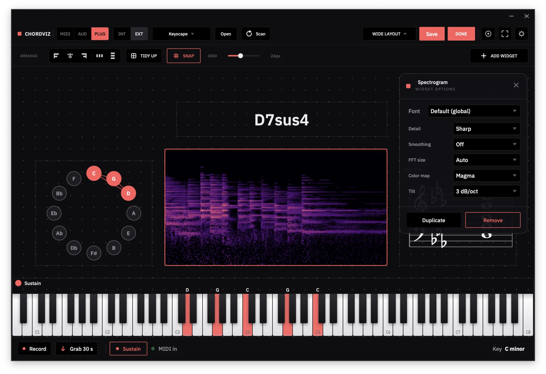This screenshot has width=546, height=374.
Task: Click the red Sustain indicator above keyboard
Action: click(x=18, y=283)
